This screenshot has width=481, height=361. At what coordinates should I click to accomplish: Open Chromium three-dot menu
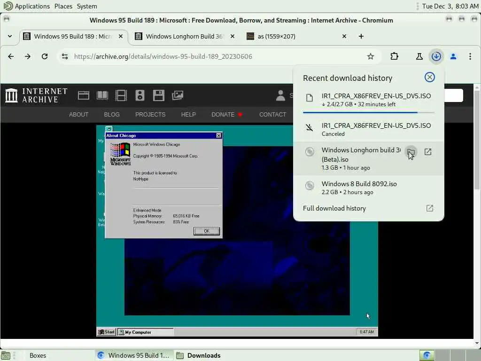pyautogui.click(x=470, y=56)
